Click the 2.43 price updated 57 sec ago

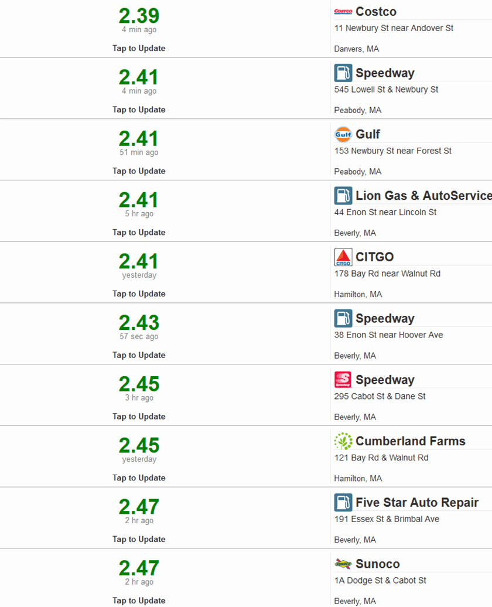pyautogui.click(x=139, y=323)
